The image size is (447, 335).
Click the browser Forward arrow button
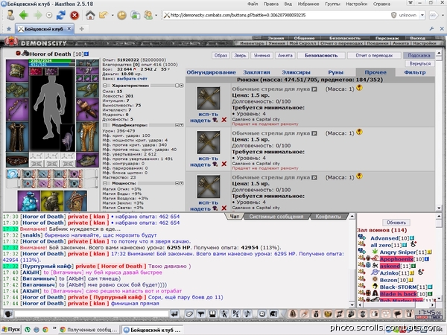[38, 15]
